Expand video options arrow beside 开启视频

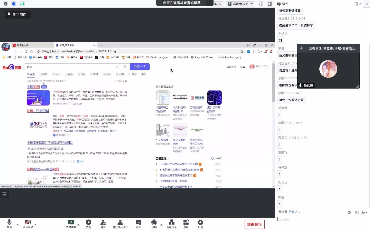tap(35, 225)
